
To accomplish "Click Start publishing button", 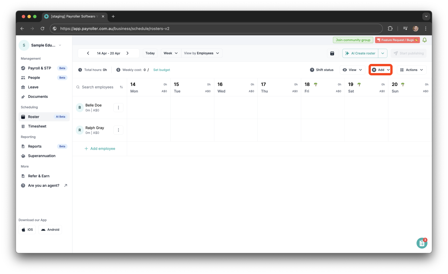I will click(408, 53).
